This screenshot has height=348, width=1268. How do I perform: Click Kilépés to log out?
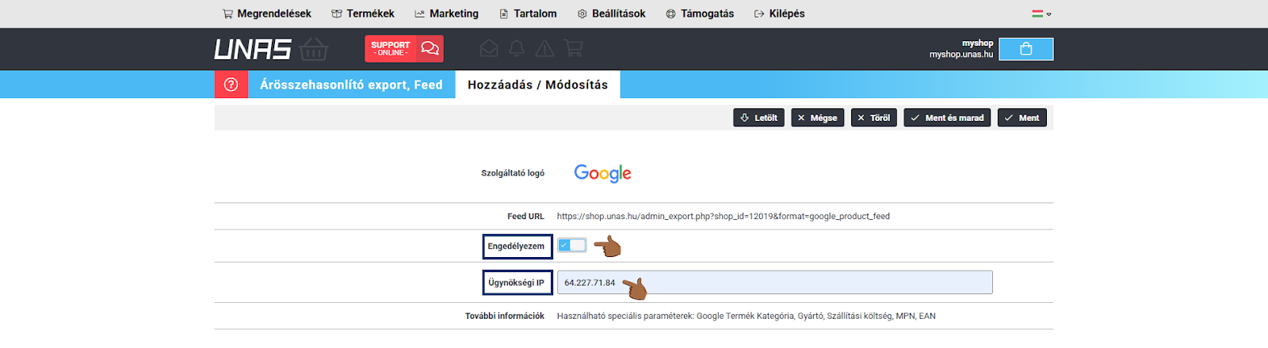(x=779, y=13)
